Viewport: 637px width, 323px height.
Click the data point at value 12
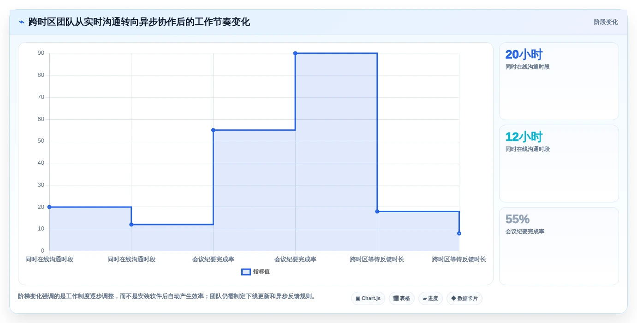131,225
